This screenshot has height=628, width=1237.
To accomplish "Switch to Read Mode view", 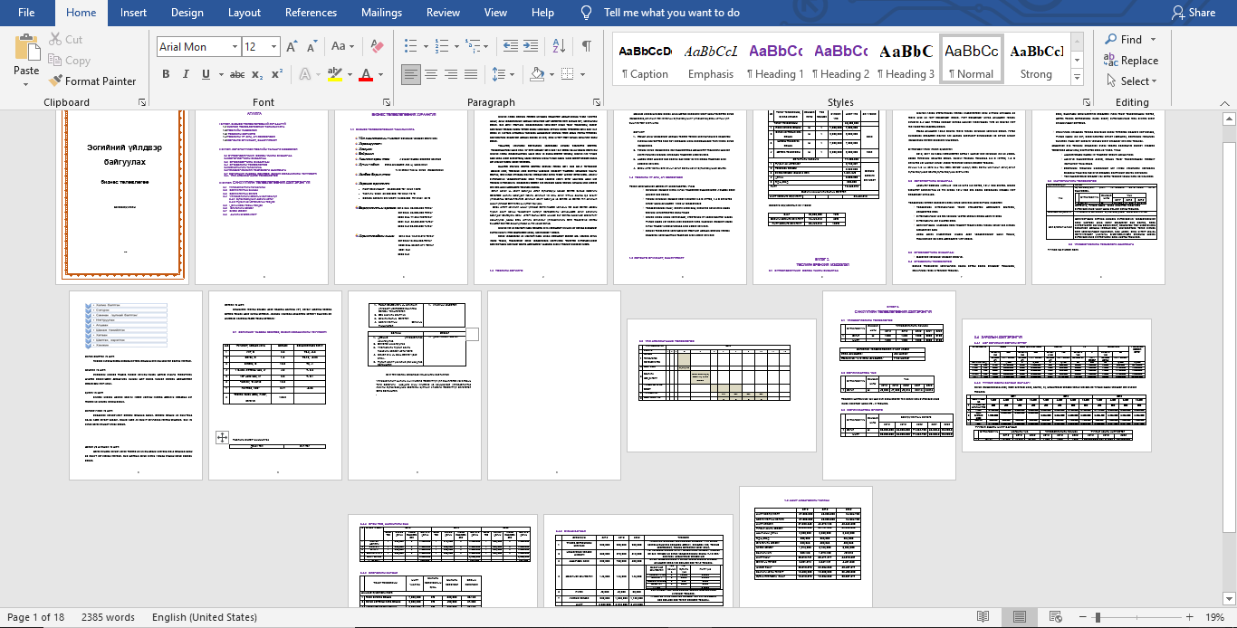I will [x=983, y=617].
